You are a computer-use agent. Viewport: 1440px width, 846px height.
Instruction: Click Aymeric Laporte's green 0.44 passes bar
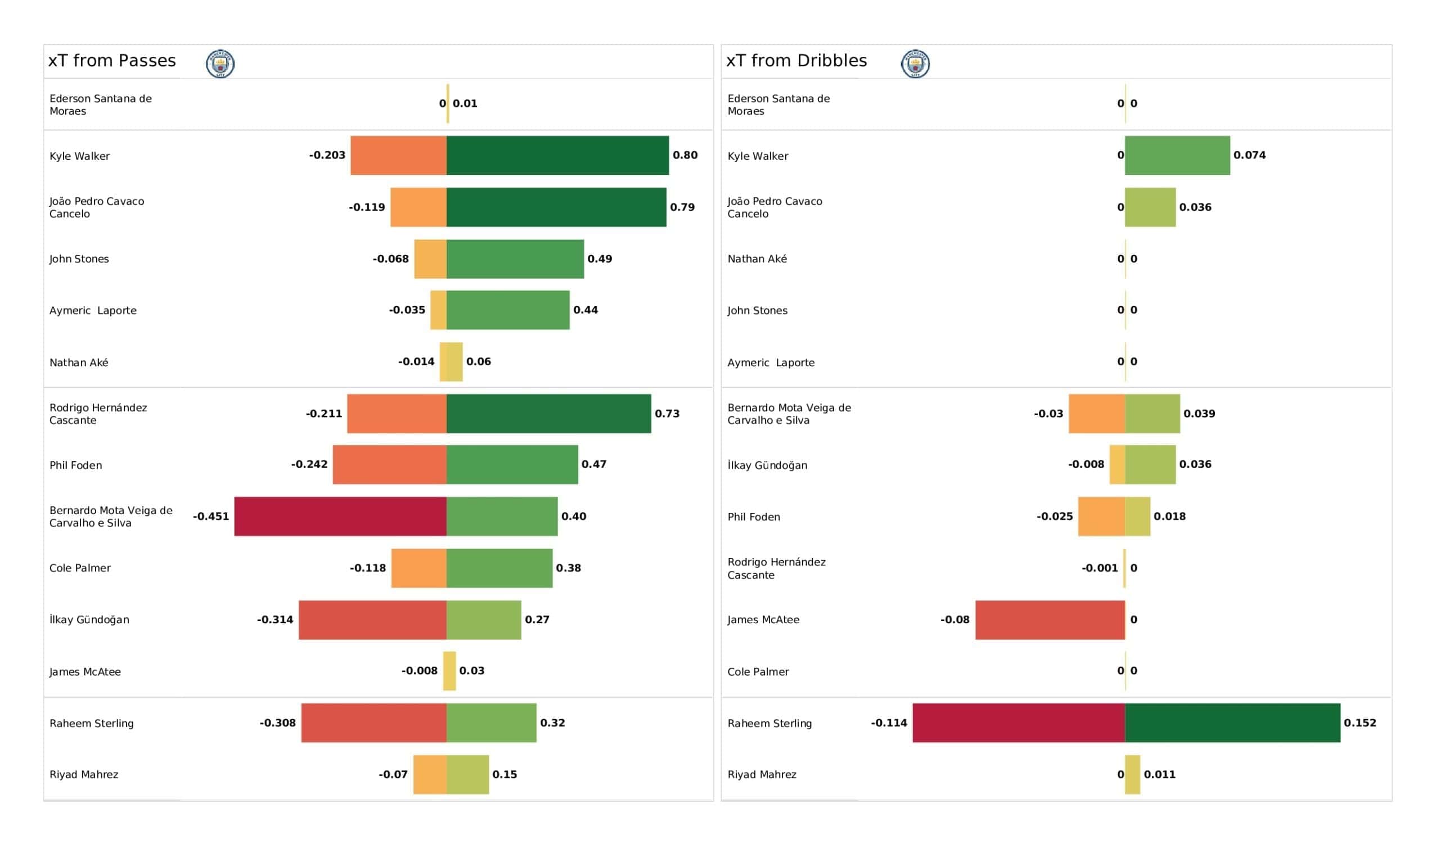[508, 310]
